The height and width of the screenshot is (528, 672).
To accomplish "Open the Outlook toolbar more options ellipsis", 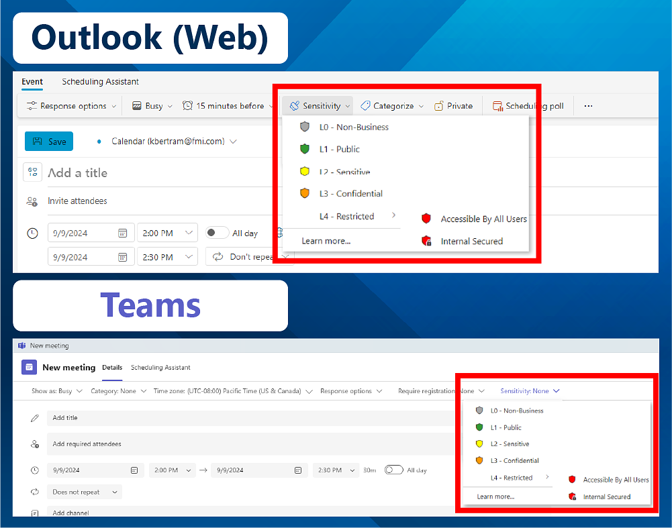I will [588, 106].
